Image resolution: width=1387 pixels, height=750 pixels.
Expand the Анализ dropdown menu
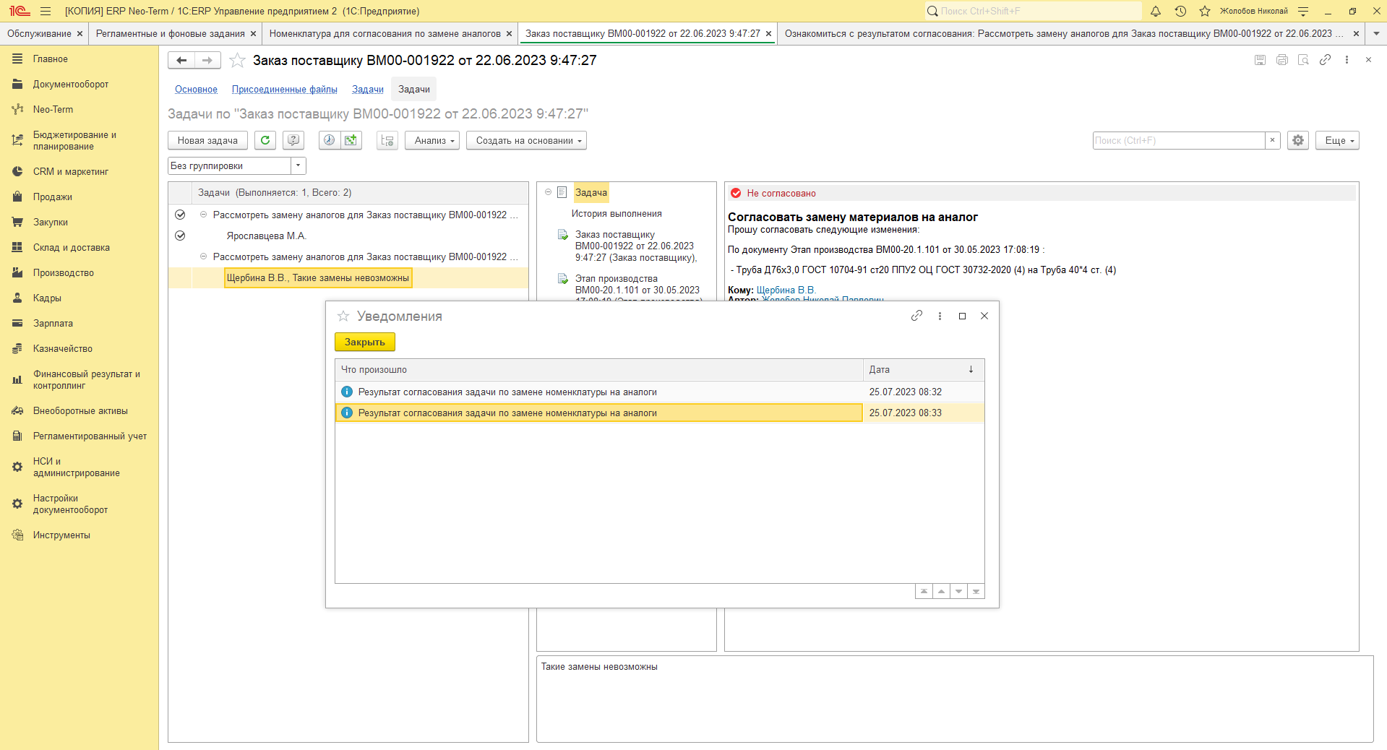432,140
